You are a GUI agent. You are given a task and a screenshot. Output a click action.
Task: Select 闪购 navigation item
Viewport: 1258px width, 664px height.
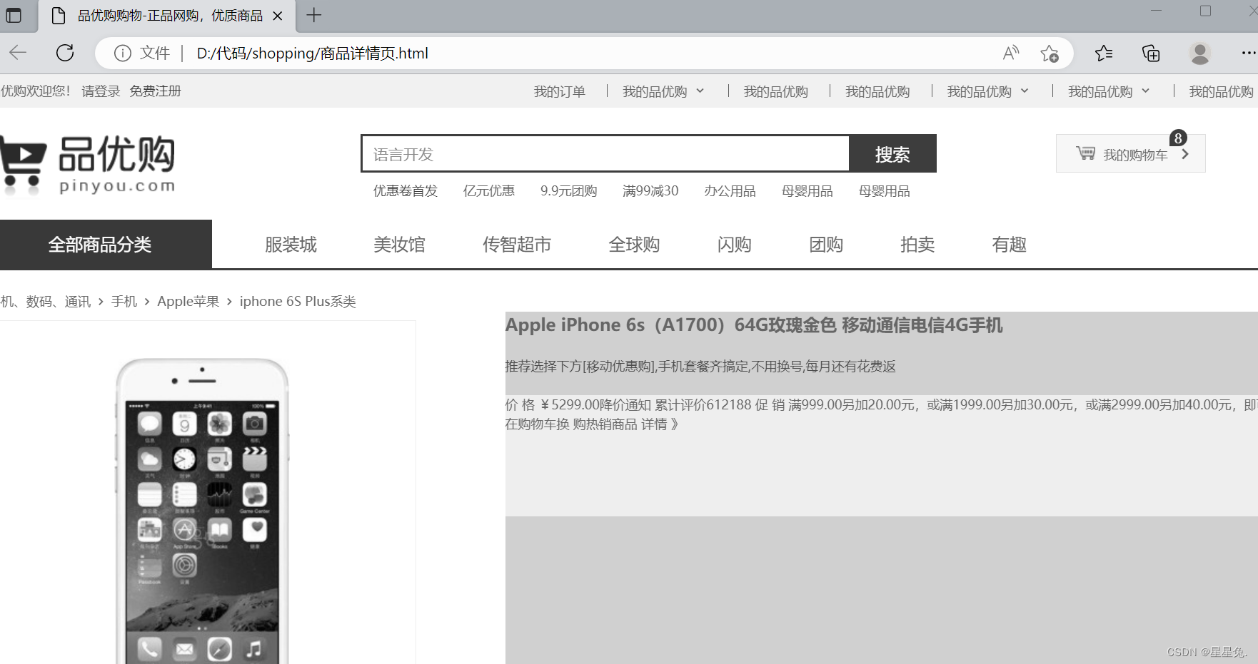(x=734, y=245)
